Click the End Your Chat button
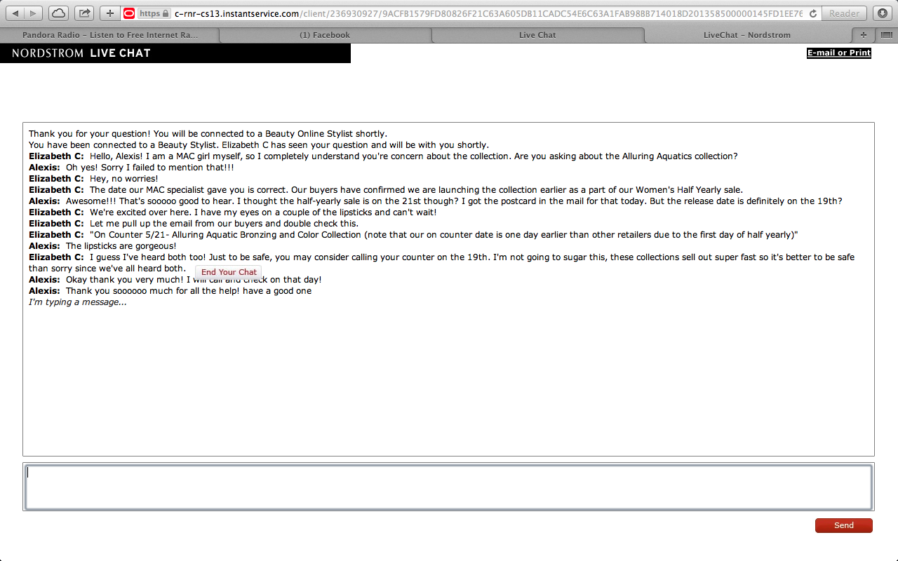The width and height of the screenshot is (898, 561). click(229, 272)
